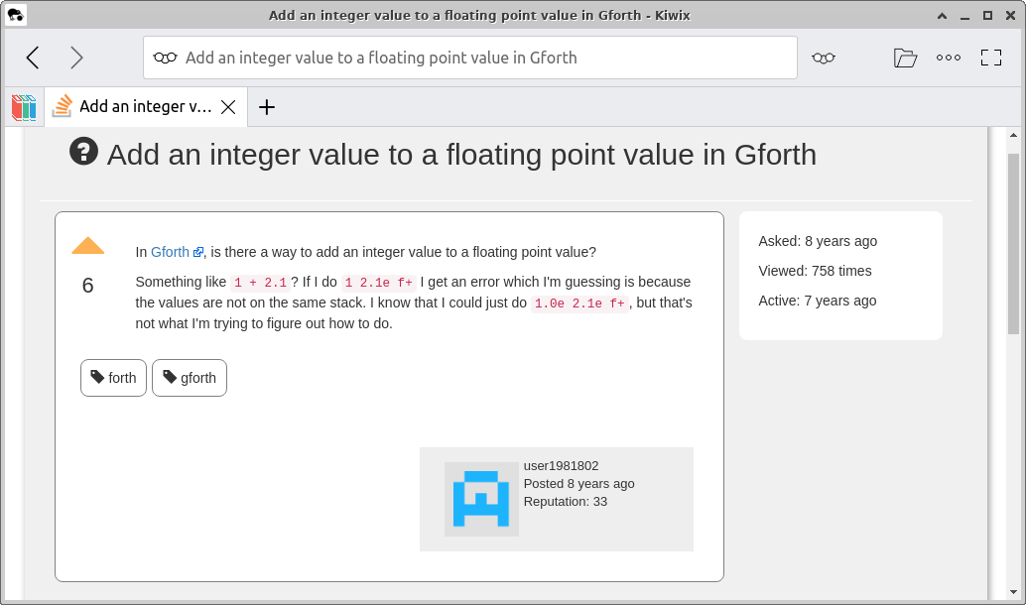Open a ZIM file using the folder icon
This screenshot has height=605, width=1026.
(905, 58)
